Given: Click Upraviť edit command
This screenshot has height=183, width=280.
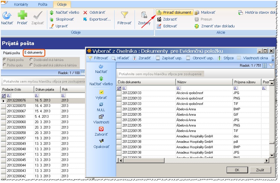Looking at the screenshot, I should pos(59,26).
